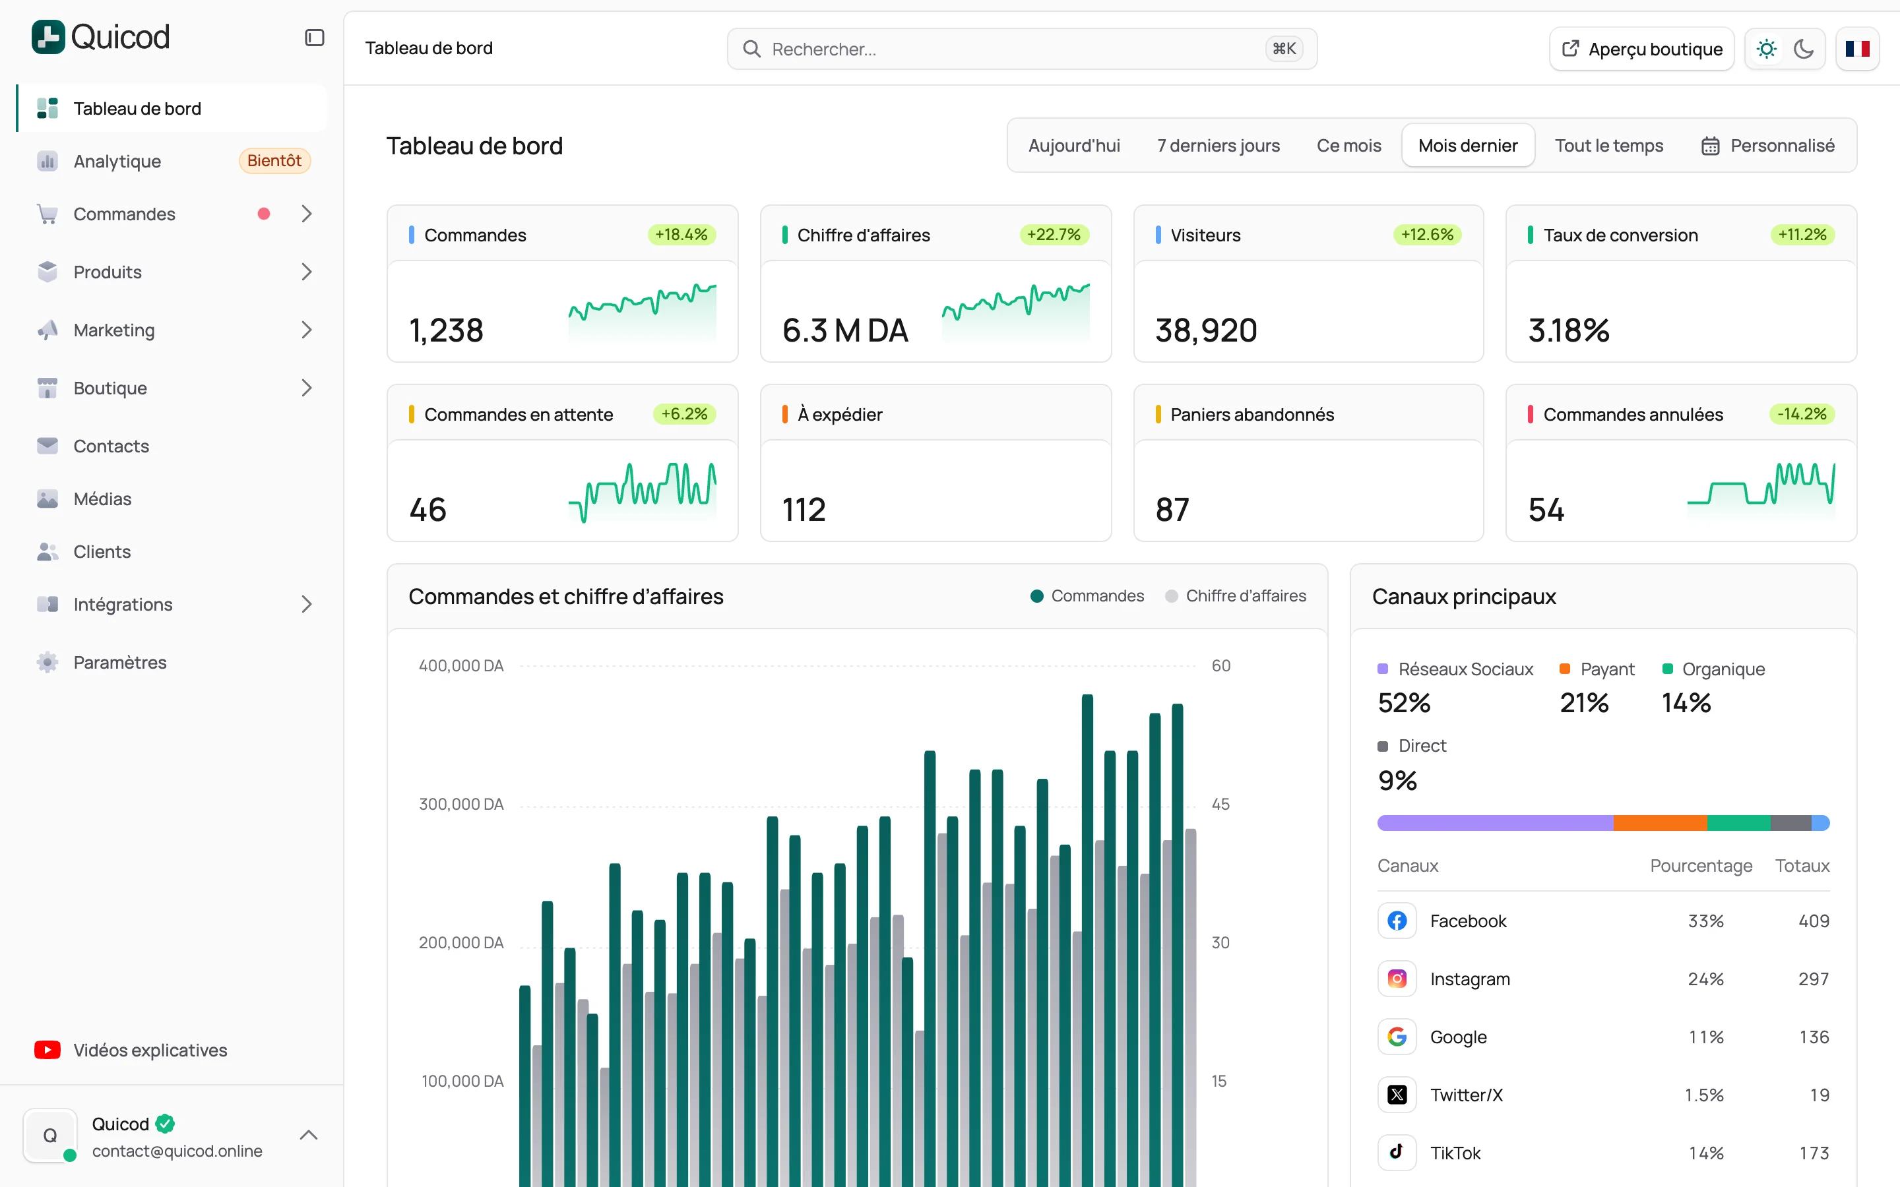
Task: Click the Commandes cart icon in sidebar
Action: (x=48, y=214)
